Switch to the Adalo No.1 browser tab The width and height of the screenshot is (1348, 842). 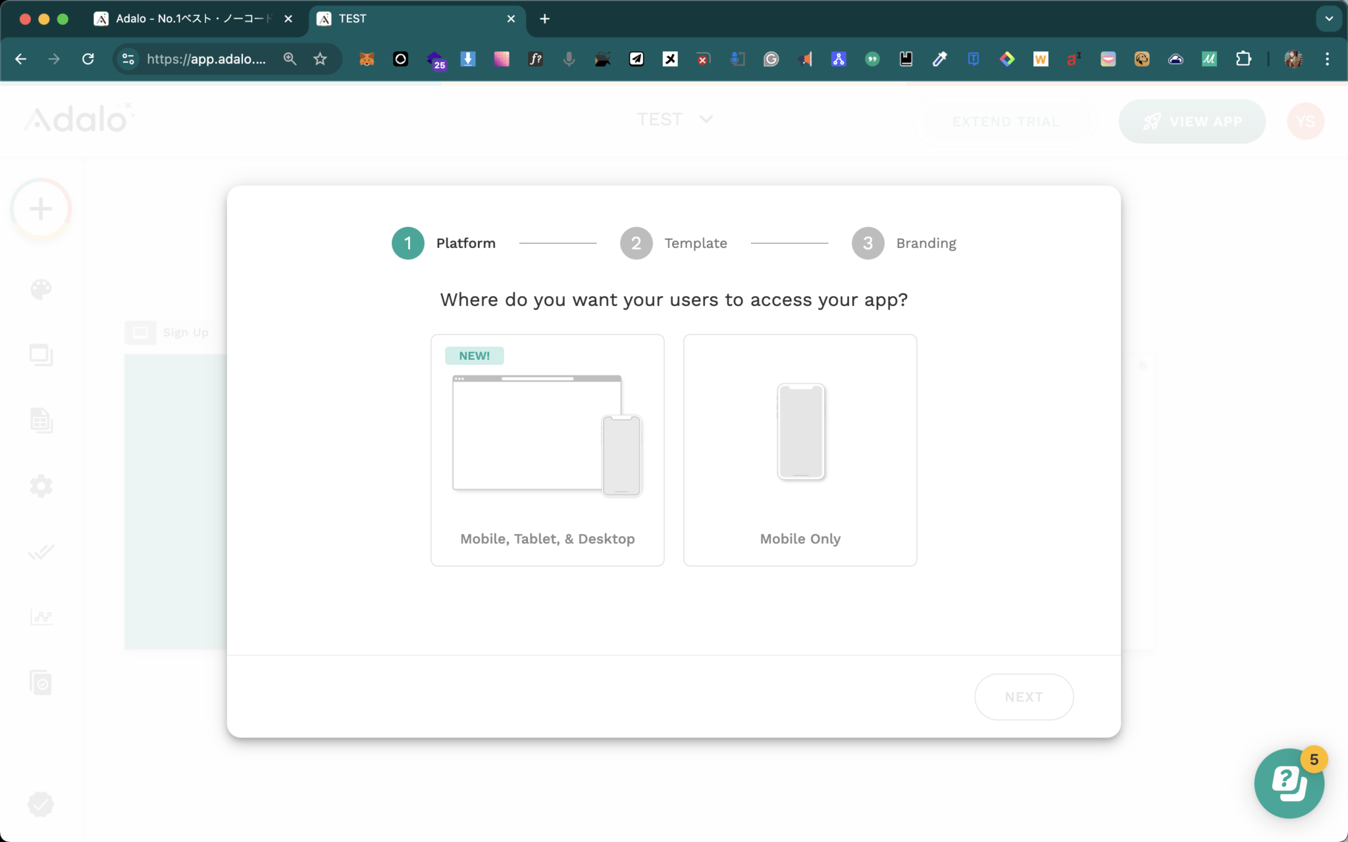[x=192, y=19]
